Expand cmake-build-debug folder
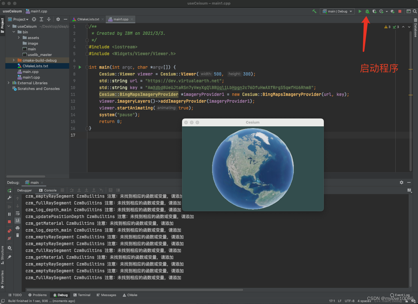Screen dimensions: 418x304 (x=14, y=60)
